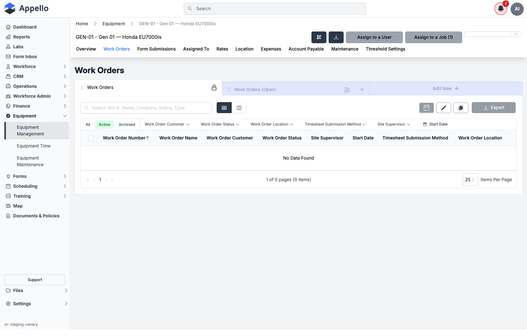Open the notifications bell
Viewport: 527px width, 336px height.
click(501, 9)
